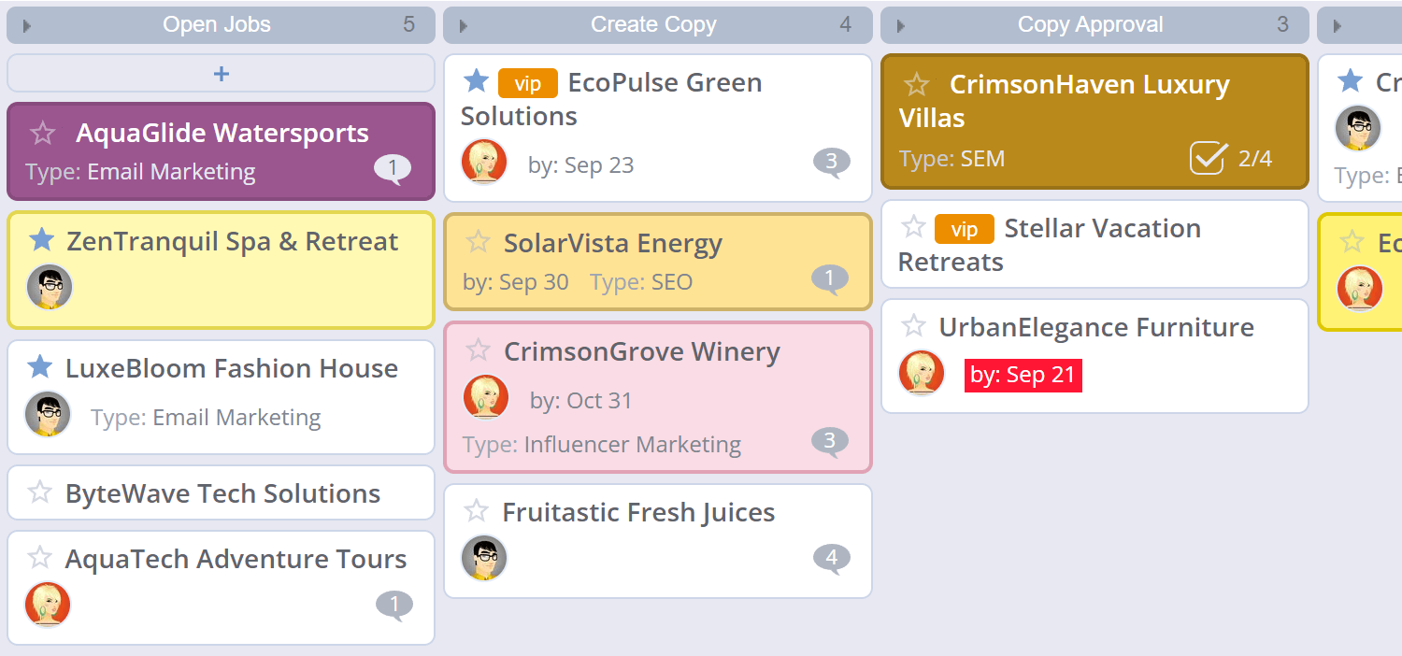The height and width of the screenshot is (656, 1402).
Task: Click red Sep 21 due date label
Action: point(1023,376)
